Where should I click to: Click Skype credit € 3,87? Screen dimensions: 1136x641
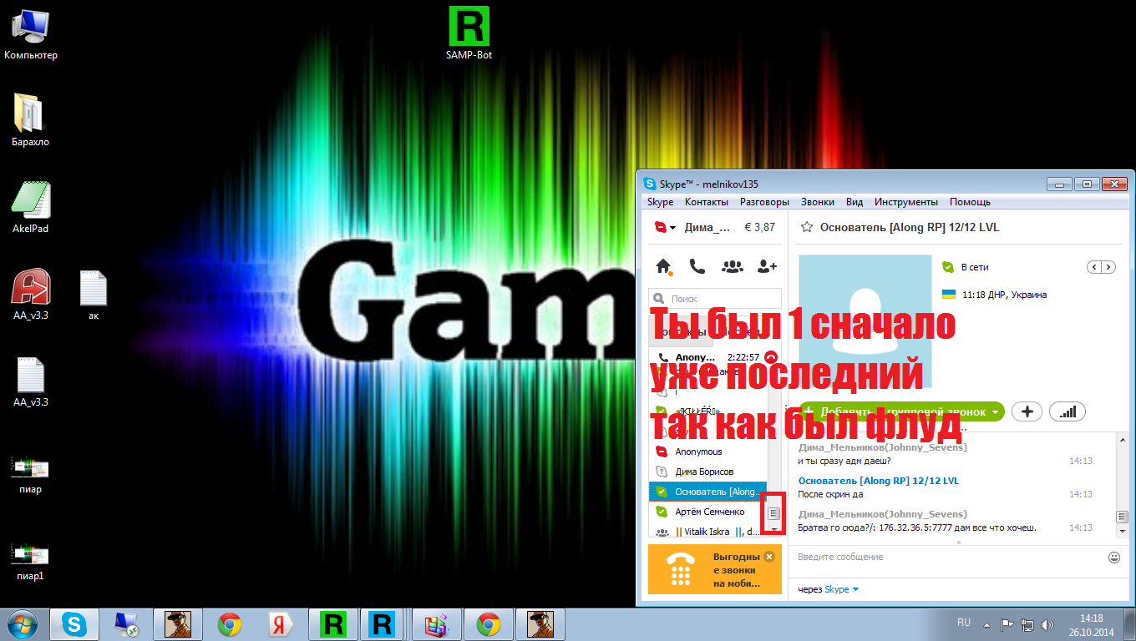pyautogui.click(x=759, y=227)
